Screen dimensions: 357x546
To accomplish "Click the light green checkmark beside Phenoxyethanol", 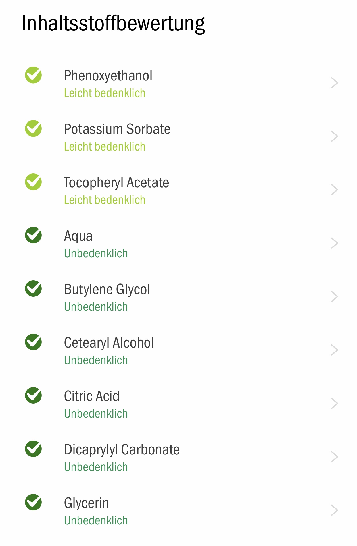I will point(33,75).
